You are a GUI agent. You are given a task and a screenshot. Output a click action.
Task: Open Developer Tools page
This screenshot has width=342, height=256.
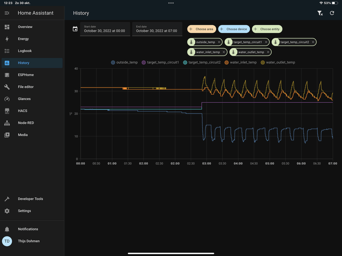32,199
